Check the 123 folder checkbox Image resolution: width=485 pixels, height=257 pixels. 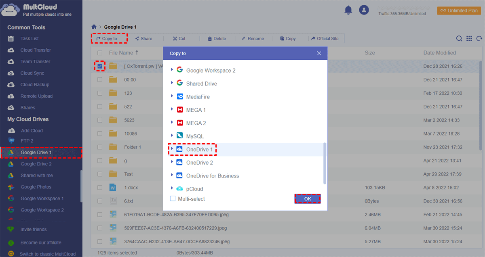[x=100, y=93]
